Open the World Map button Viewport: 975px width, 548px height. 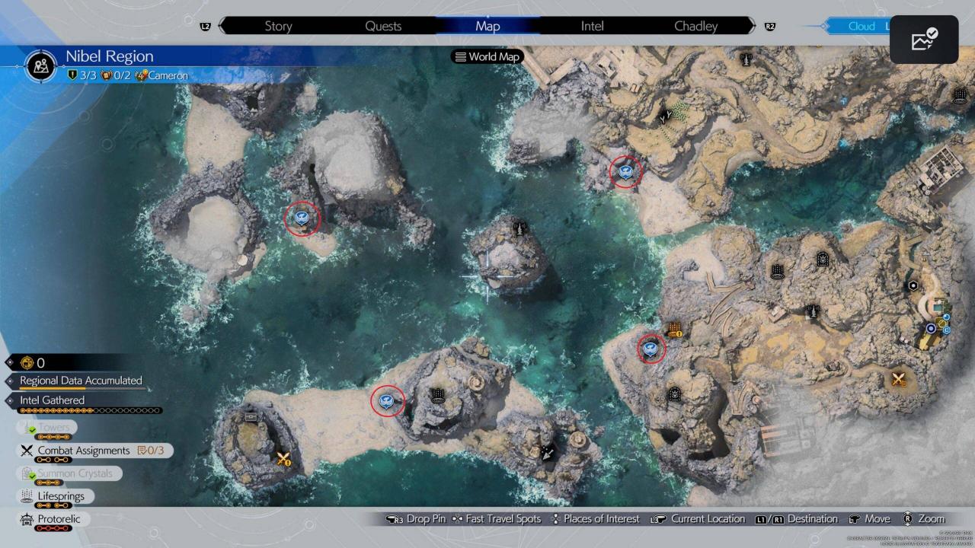pos(487,56)
